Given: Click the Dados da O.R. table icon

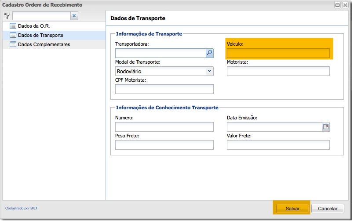Looking at the screenshot, I should tap(13, 26).
